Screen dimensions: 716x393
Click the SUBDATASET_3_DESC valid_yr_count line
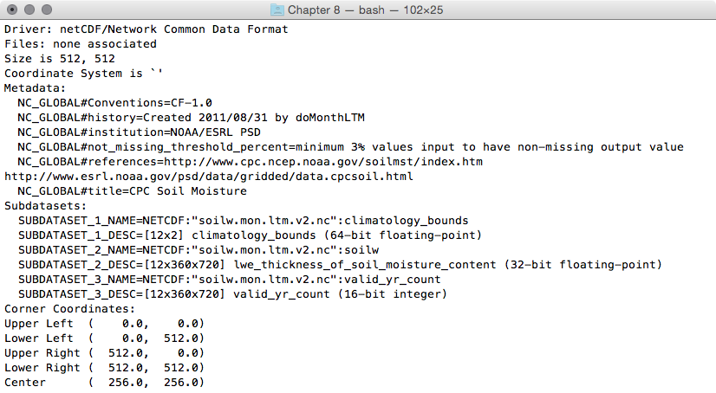pyautogui.click(x=232, y=294)
